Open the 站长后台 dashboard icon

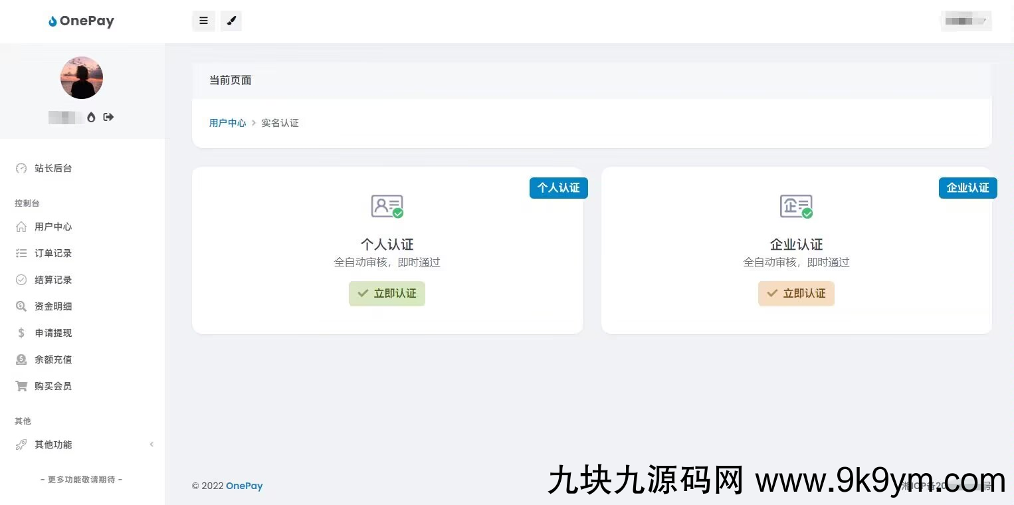click(22, 168)
